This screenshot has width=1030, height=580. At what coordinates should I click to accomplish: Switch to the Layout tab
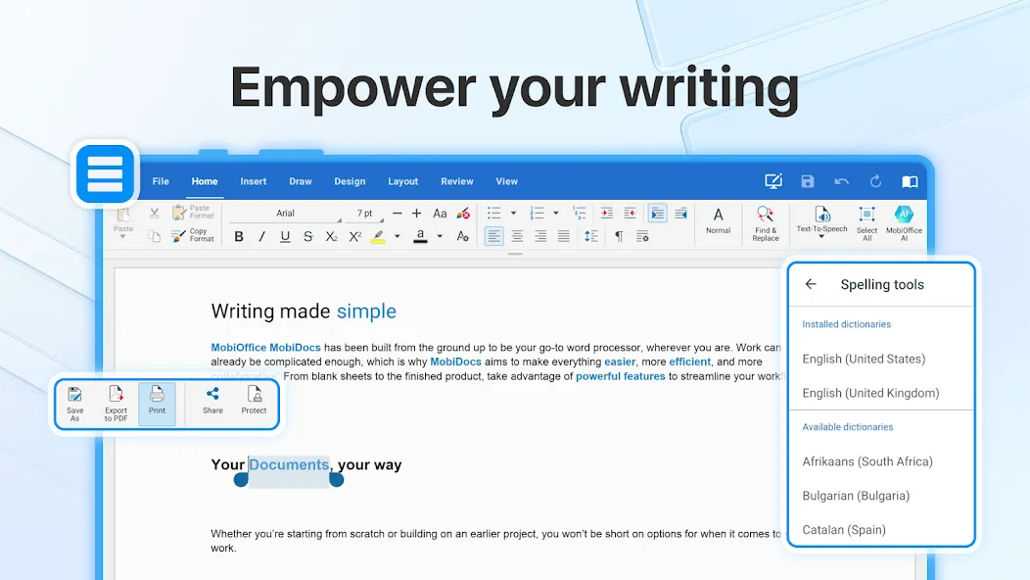(402, 181)
